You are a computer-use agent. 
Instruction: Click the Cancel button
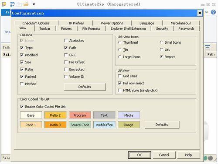tap(164, 155)
